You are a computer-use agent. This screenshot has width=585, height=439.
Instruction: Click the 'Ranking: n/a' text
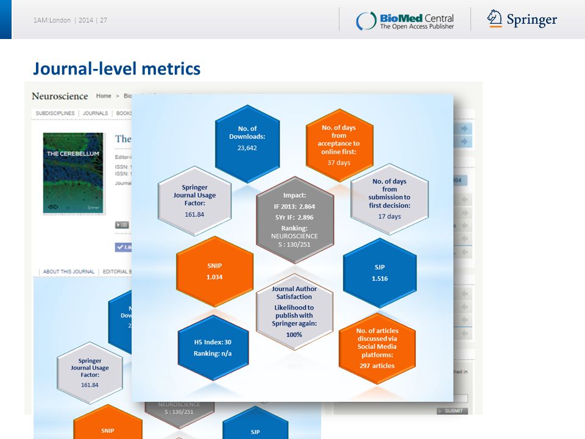point(213,354)
